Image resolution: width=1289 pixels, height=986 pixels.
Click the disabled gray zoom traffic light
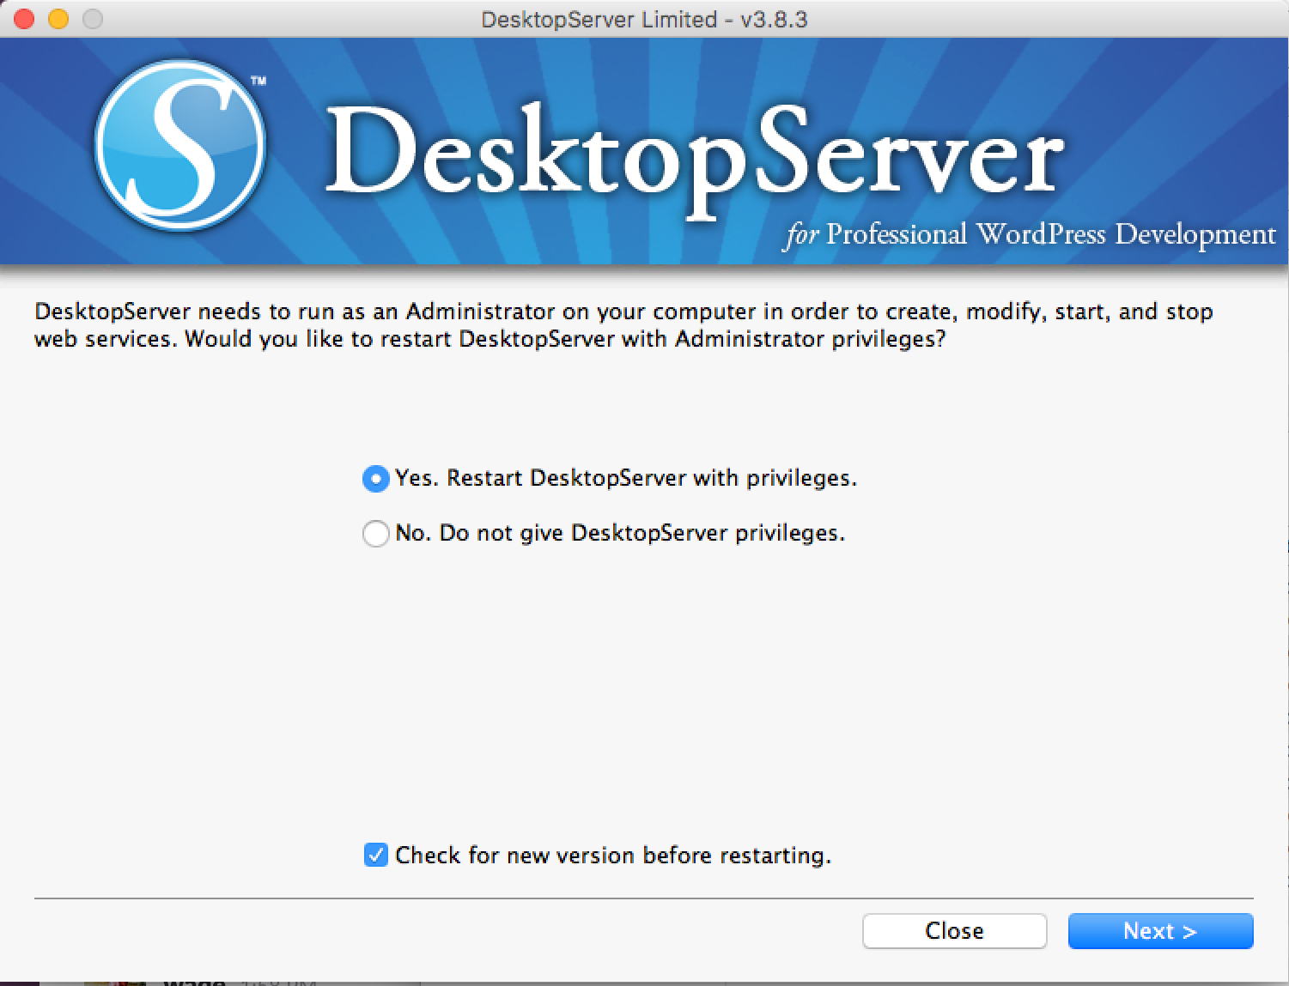click(x=94, y=17)
